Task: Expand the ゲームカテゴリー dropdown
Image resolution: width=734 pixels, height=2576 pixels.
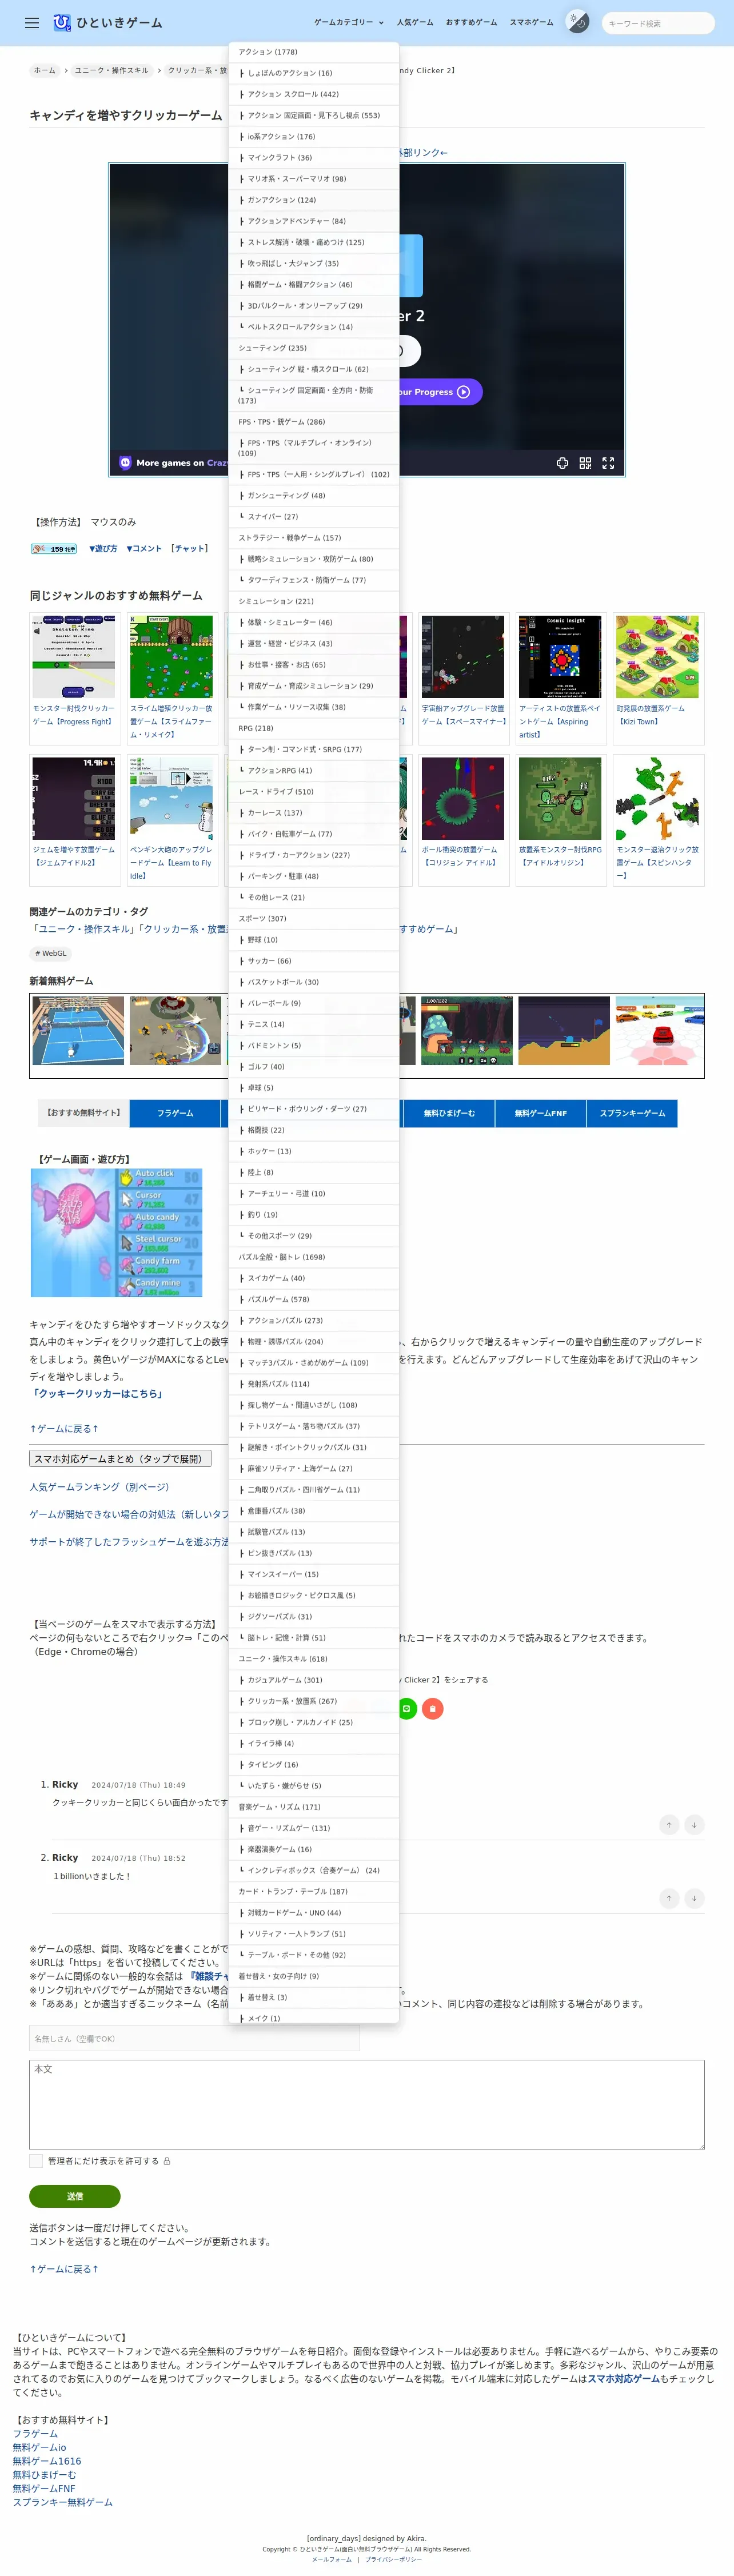Action: pos(348,22)
